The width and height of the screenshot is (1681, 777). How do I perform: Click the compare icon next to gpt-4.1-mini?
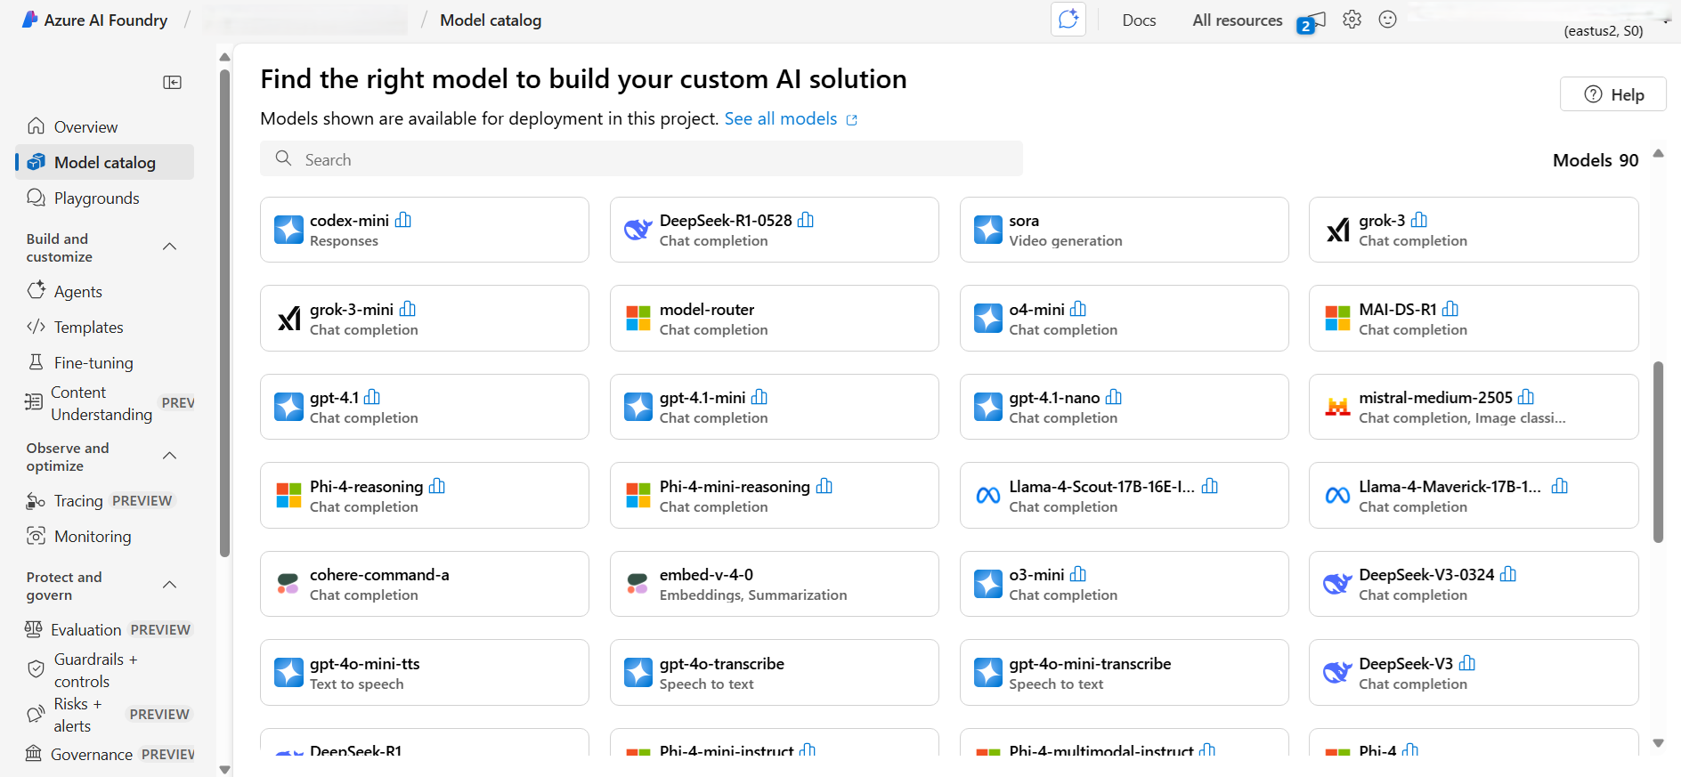(759, 397)
